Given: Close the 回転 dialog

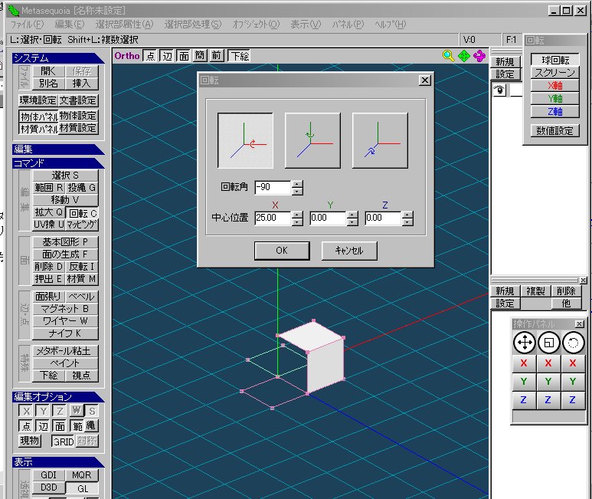Looking at the screenshot, I should 425,80.
